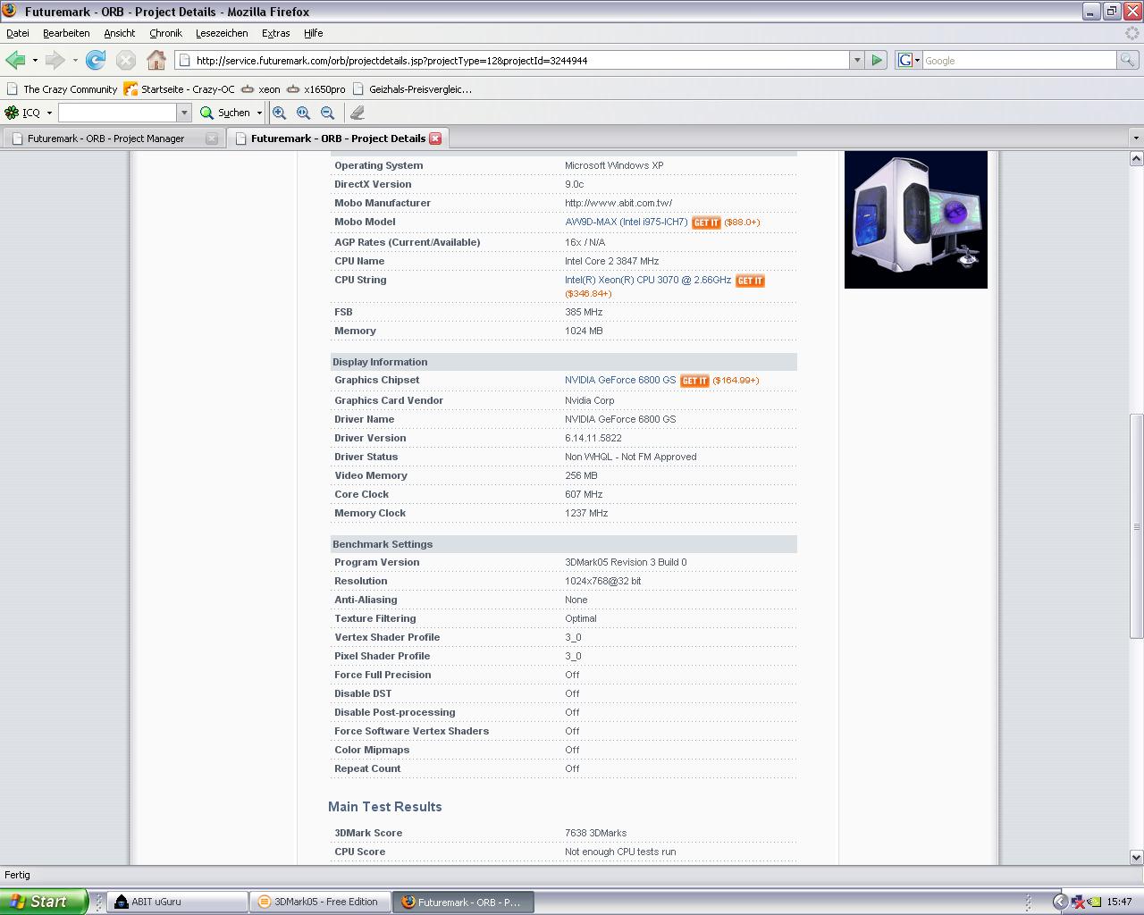
Task: Open the Extras menu
Action: [275, 33]
